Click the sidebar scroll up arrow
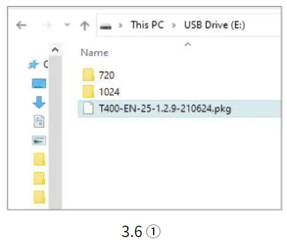This screenshot has width=287, height=247. pos(55,49)
